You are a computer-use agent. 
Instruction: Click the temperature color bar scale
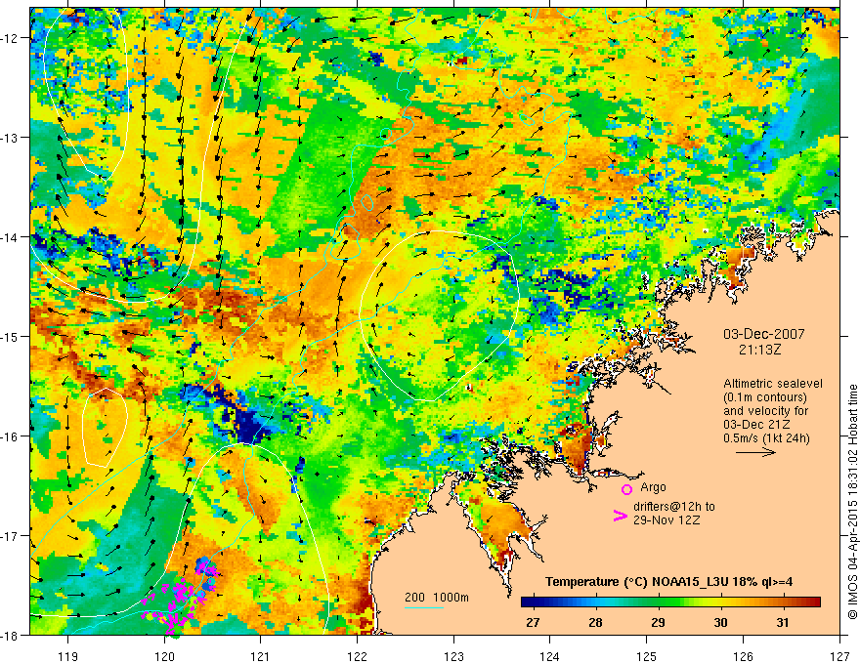670,602
